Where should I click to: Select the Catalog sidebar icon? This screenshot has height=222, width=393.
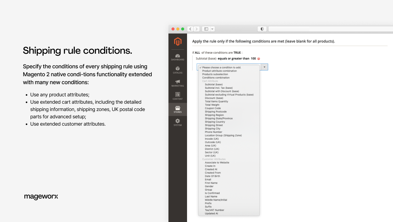(178, 70)
